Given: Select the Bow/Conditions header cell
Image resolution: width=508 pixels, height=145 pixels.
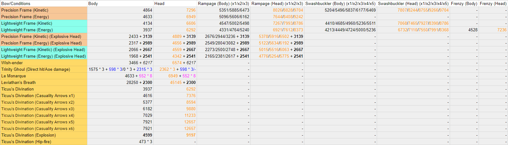Looking at the screenshot, I should click(44, 3).
